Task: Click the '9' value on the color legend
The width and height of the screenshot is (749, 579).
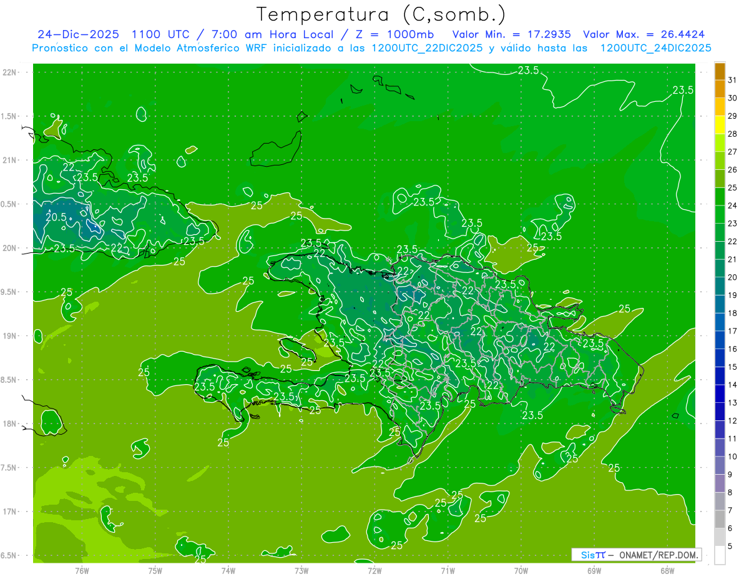Action: click(730, 475)
